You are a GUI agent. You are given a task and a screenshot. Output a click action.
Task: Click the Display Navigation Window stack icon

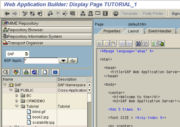point(90,14)
